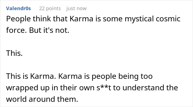This screenshot has height=107, width=193.
Task: Click the text 'force. But it's not.'
Action: click(x=38, y=30)
